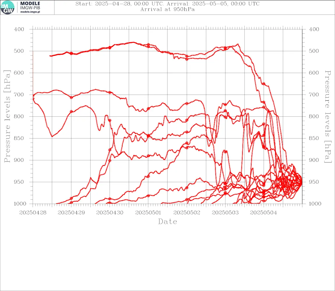The width and height of the screenshot is (335, 291).
Task: Click the right axis 500 label
Action: click(314, 51)
